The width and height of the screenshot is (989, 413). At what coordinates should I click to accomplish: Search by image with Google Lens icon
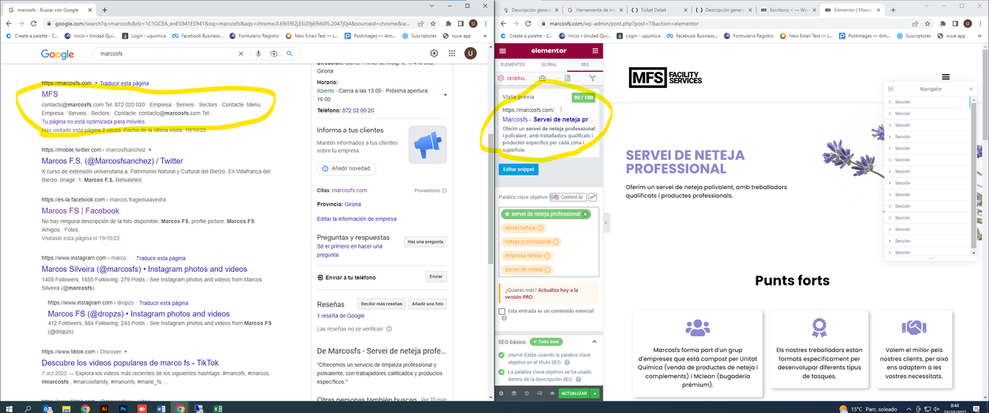(x=273, y=53)
